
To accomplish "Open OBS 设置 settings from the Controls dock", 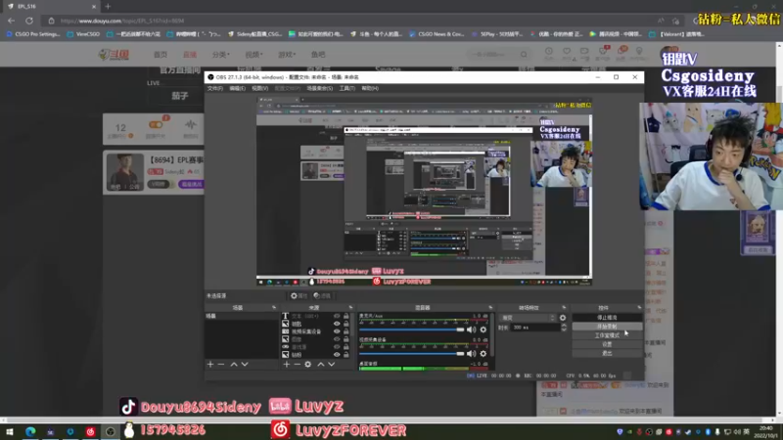I will coord(607,344).
